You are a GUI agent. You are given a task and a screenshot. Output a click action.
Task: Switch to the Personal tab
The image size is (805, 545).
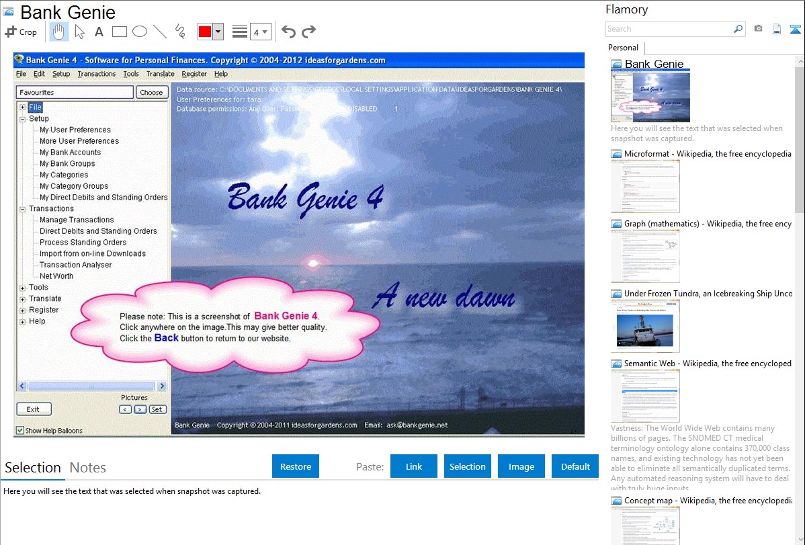point(624,48)
